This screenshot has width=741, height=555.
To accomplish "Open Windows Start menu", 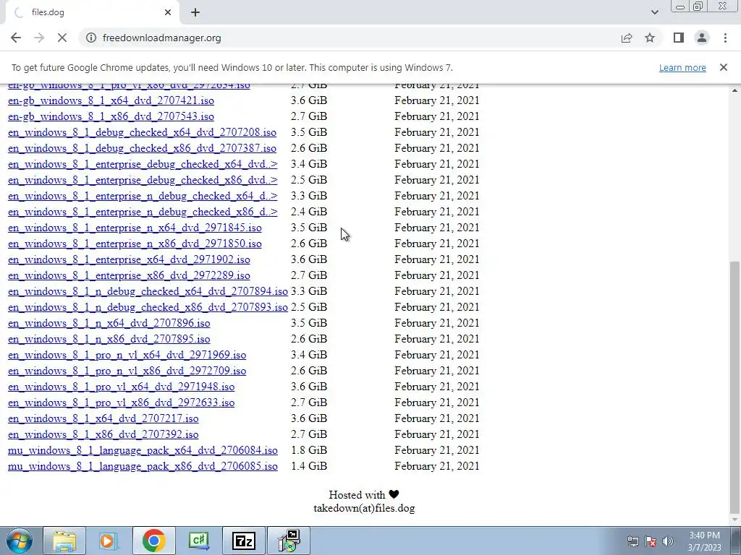I will click(20, 541).
